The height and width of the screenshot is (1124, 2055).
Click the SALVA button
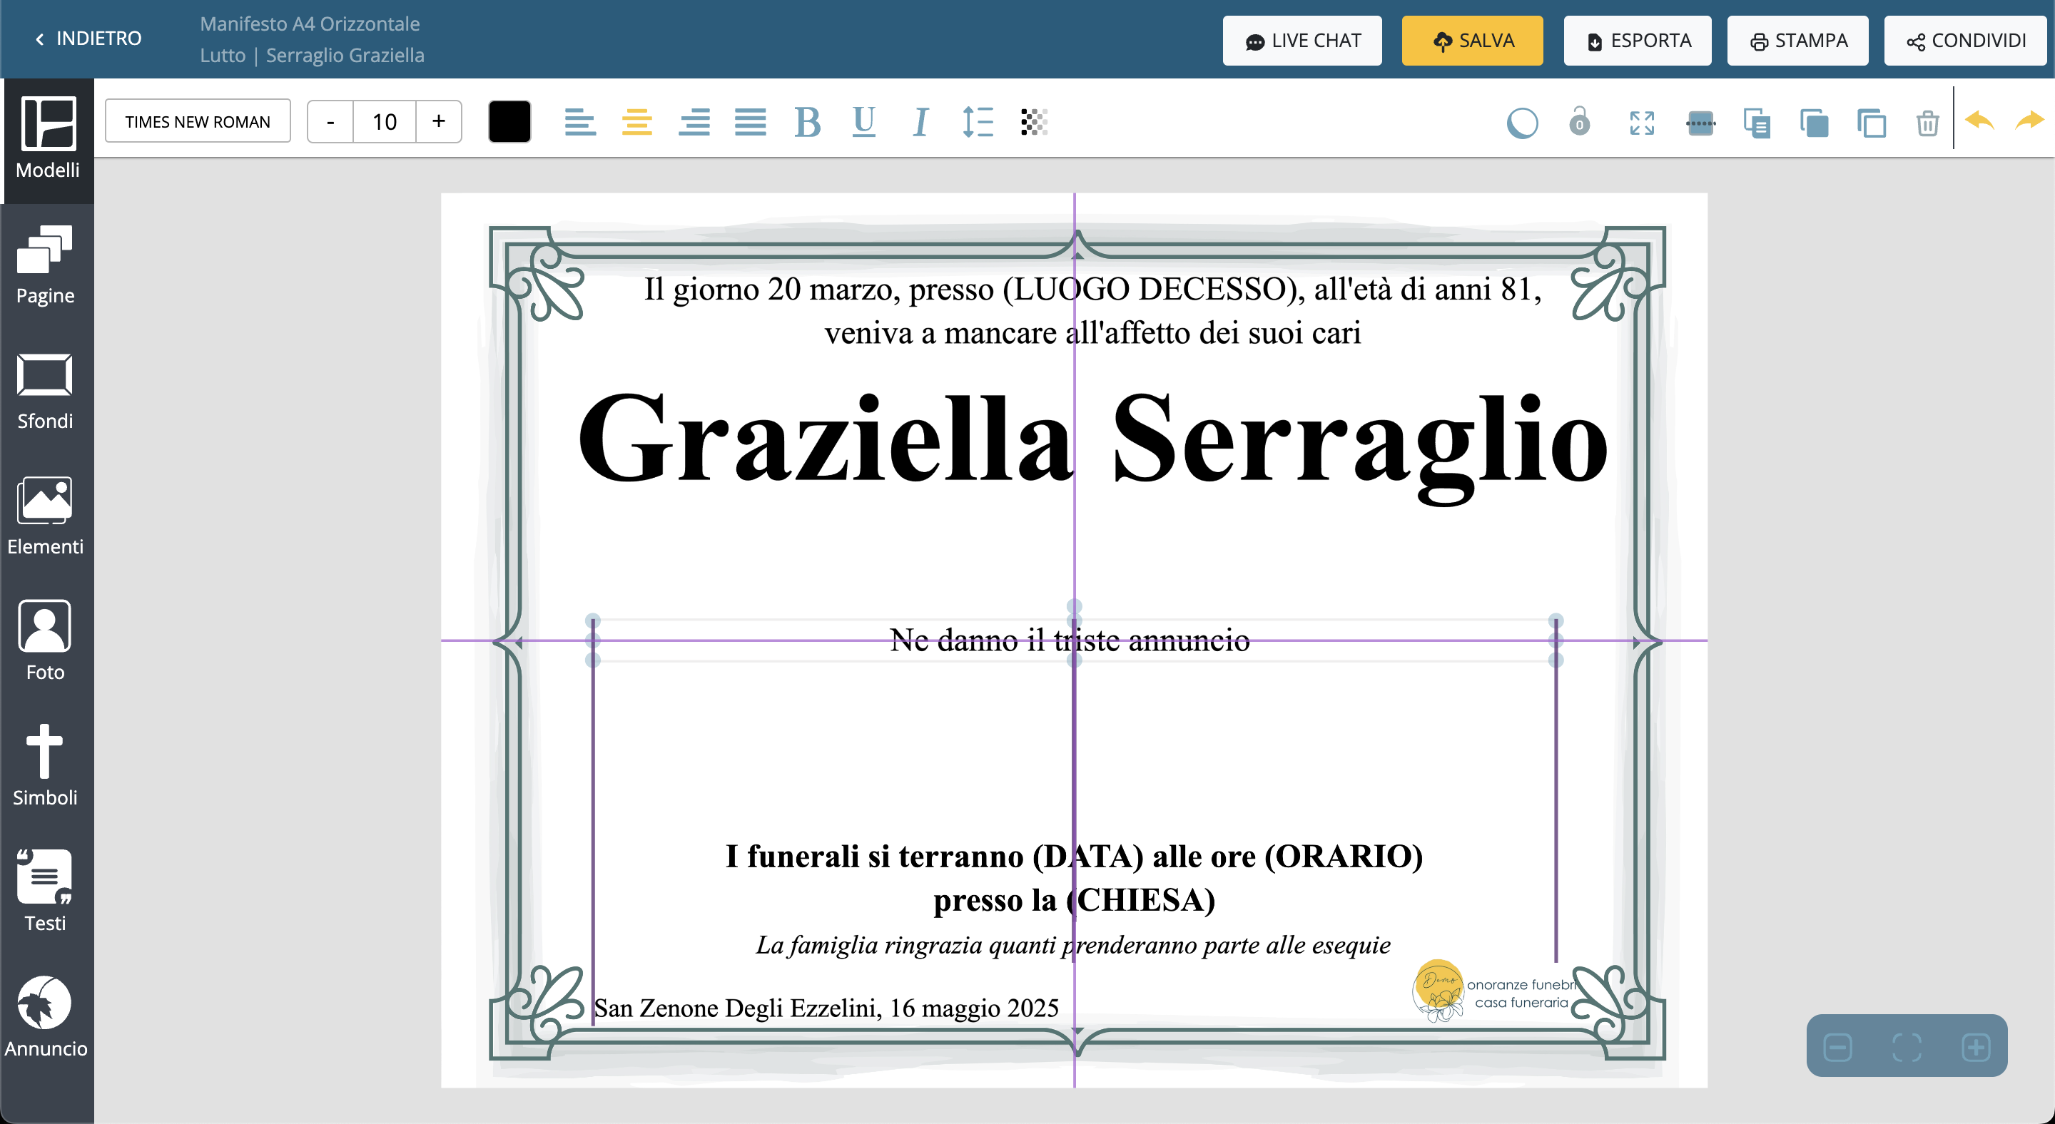point(1472,41)
